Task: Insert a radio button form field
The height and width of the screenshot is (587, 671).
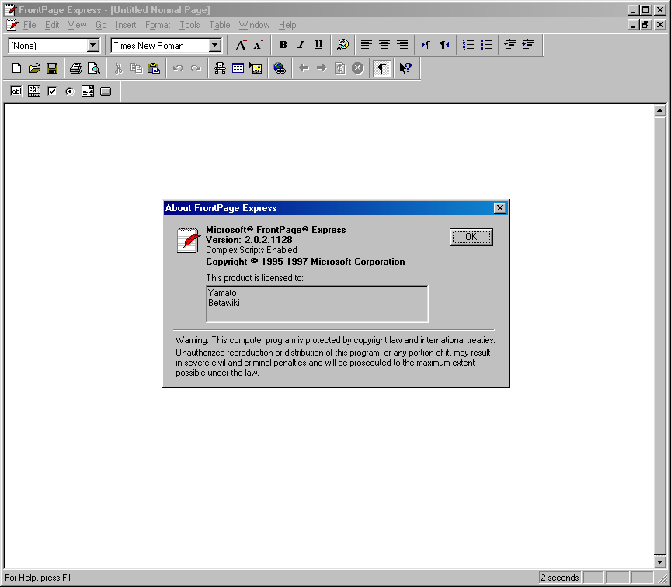Action: (70, 91)
